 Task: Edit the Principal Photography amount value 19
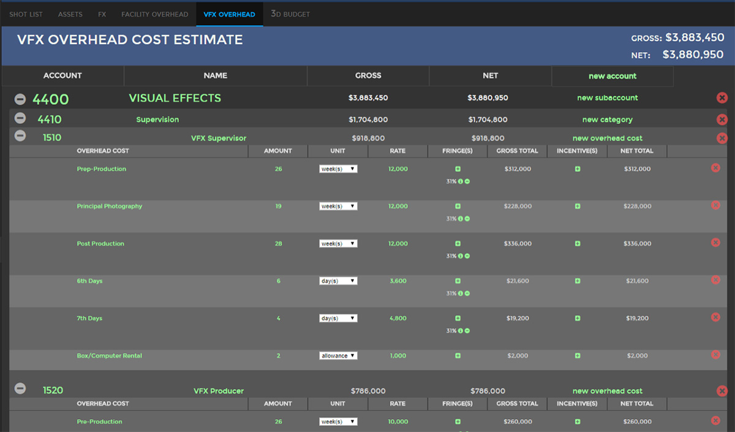pyautogui.click(x=278, y=207)
